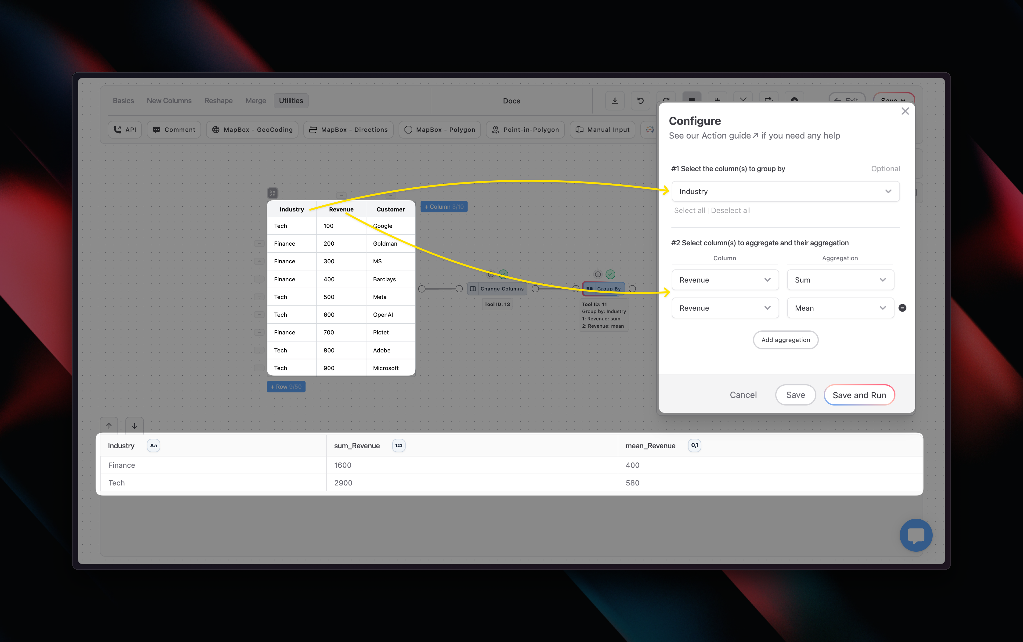The height and width of the screenshot is (642, 1023).
Task: Switch to the Basics tab
Action: (x=123, y=101)
